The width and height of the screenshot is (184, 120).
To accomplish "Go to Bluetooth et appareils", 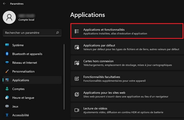I will tap(32, 54).
